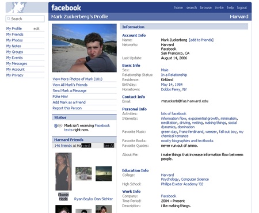Click weezer in Favorite Music
Screen dimensions: 259x213
(211, 132)
